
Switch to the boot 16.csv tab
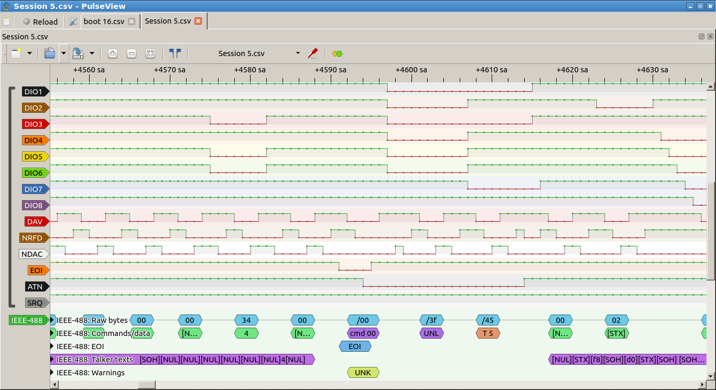[x=104, y=21]
